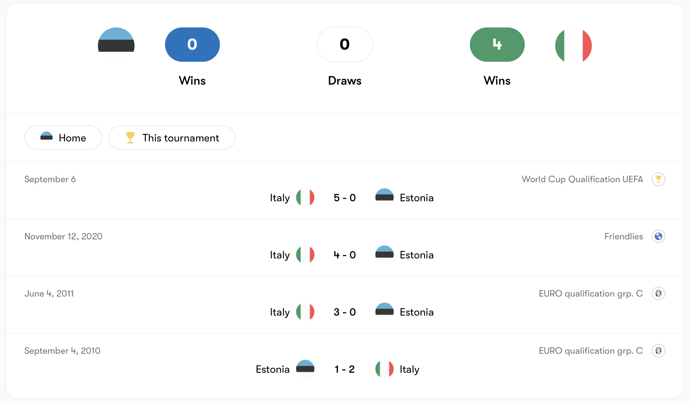
Task: Click EURO qualification icon for June 4, 2011
Action: click(658, 293)
